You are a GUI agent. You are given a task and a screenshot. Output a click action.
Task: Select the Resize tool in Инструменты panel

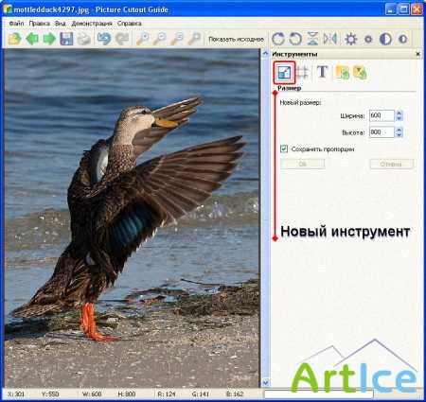click(284, 73)
